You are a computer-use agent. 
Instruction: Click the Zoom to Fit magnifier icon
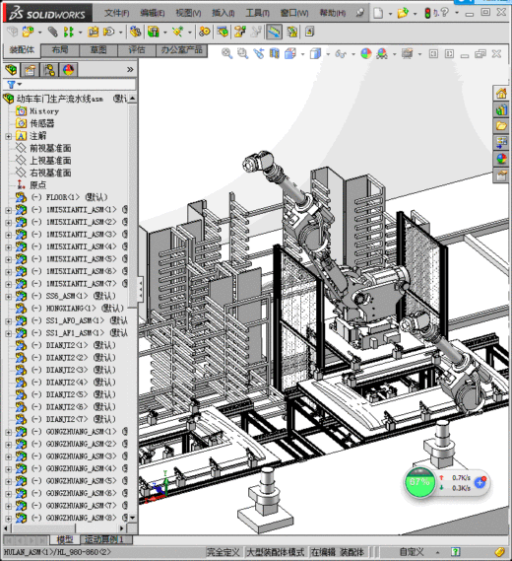[x=226, y=53]
